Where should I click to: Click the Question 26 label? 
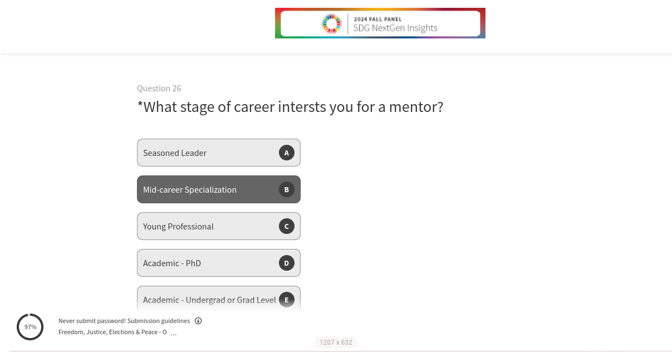pyautogui.click(x=159, y=89)
